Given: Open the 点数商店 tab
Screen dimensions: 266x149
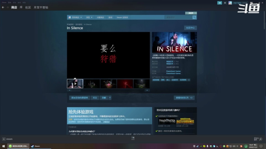Looking at the screenshot, I should tap(100, 17).
